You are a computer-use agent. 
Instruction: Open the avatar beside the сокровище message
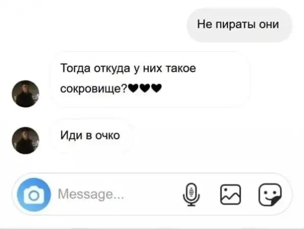[x=25, y=94]
